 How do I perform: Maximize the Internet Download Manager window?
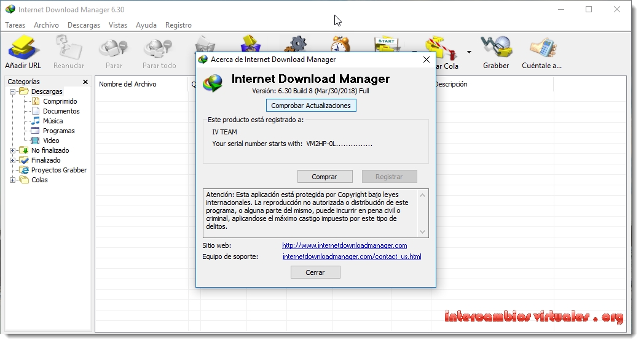pos(589,9)
